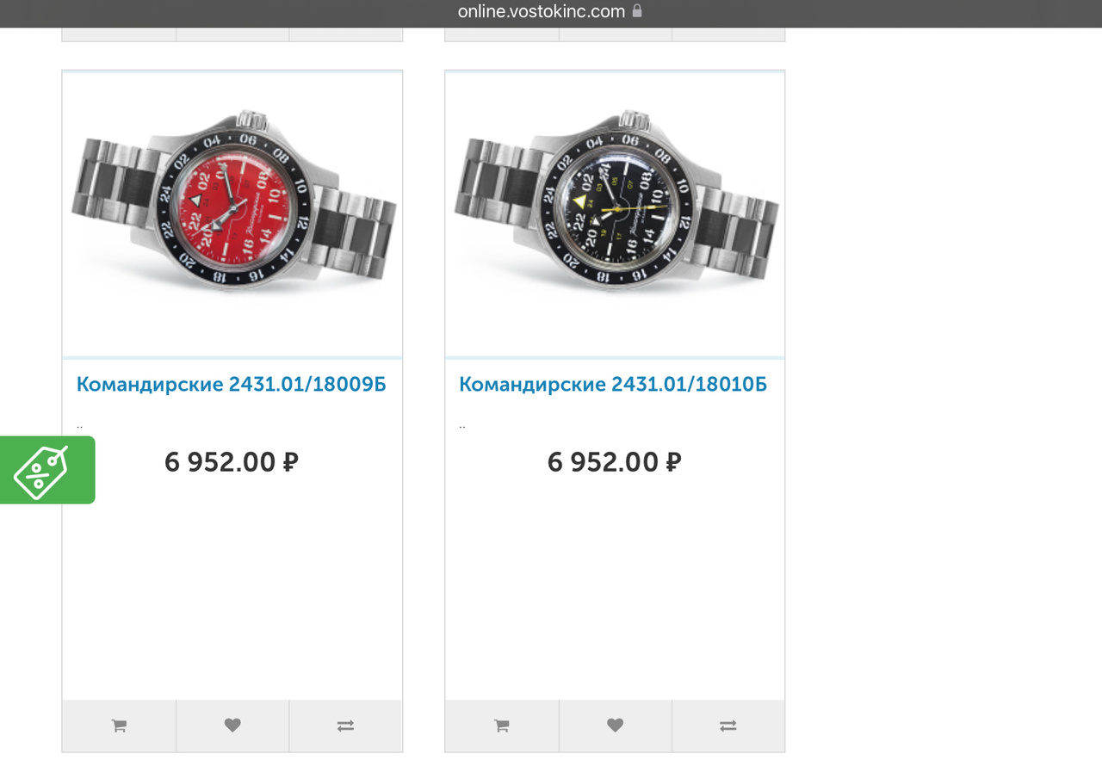
Task: Click compare arrows icon for 18010Б watch
Action: pos(728,726)
